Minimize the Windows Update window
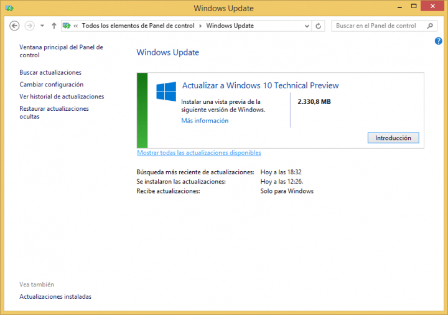Image resolution: width=448 pixels, height=315 pixels. [x=399, y=7]
